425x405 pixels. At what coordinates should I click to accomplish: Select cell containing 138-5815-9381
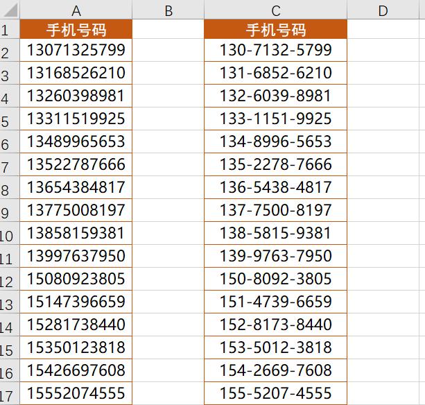tap(275, 233)
